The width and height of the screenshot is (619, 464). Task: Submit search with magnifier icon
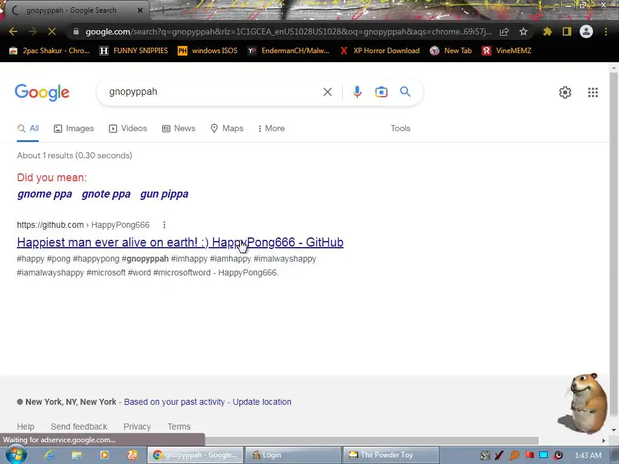pos(405,92)
